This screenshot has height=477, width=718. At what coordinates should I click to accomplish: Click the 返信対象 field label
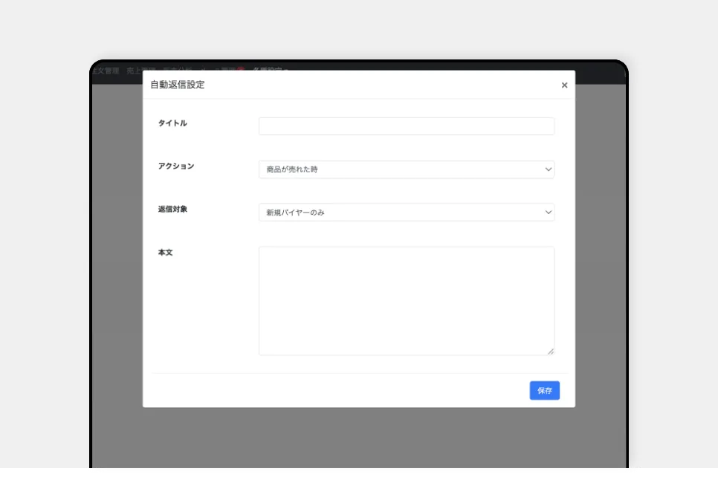click(x=172, y=210)
